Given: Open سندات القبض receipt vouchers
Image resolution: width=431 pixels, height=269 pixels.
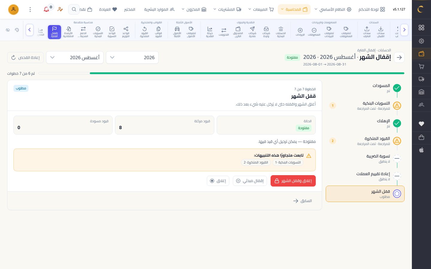Looking at the screenshot, I should 380,32.
